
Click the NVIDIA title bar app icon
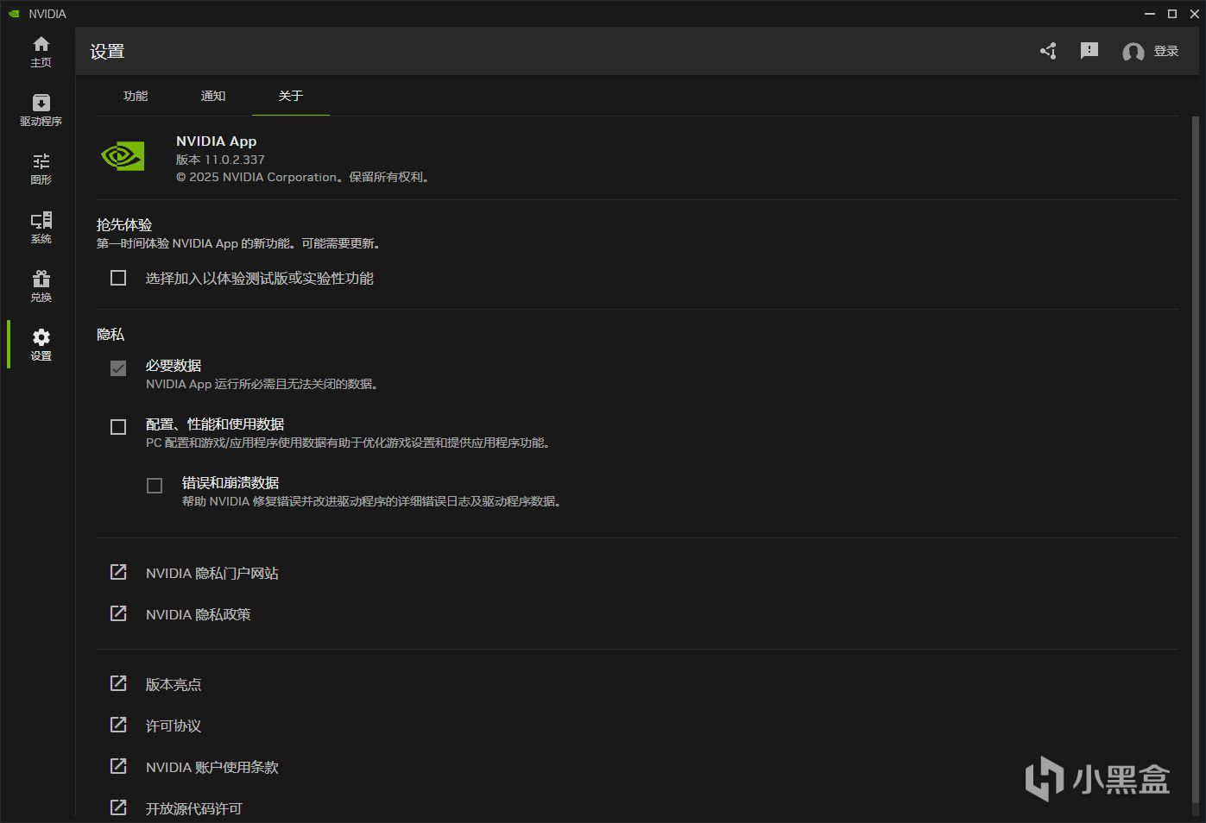pyautogui.click(x=14, y=14)
